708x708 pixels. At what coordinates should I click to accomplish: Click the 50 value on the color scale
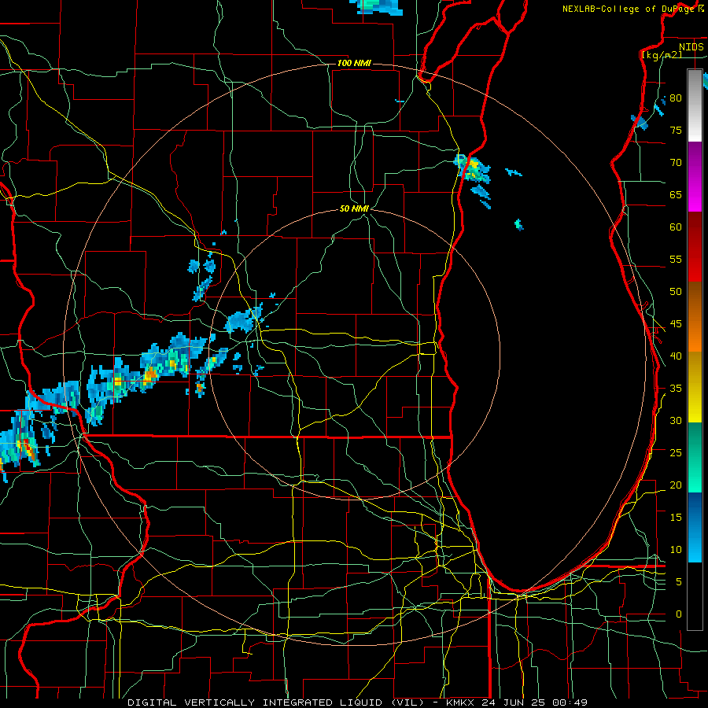(676, 291)
